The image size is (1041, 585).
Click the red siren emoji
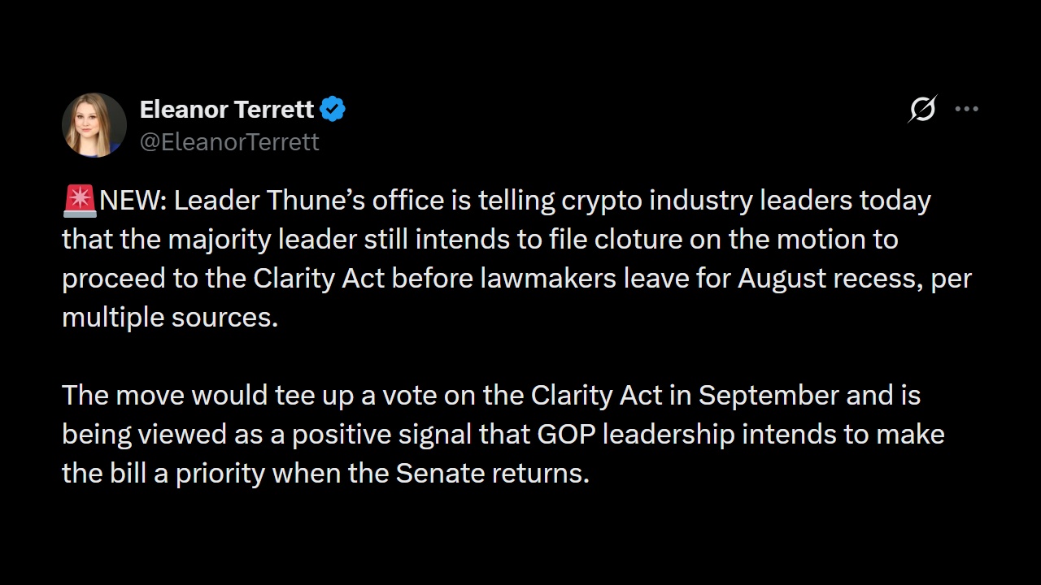click(80, 201)
